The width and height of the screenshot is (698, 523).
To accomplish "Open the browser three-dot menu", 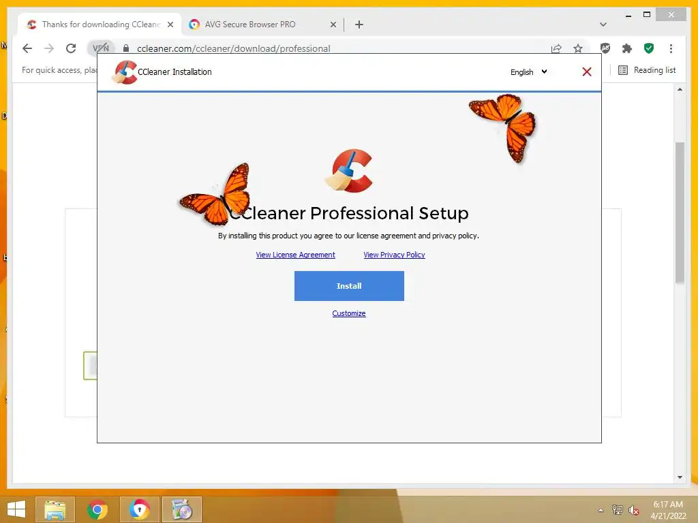I will point(671,48).
